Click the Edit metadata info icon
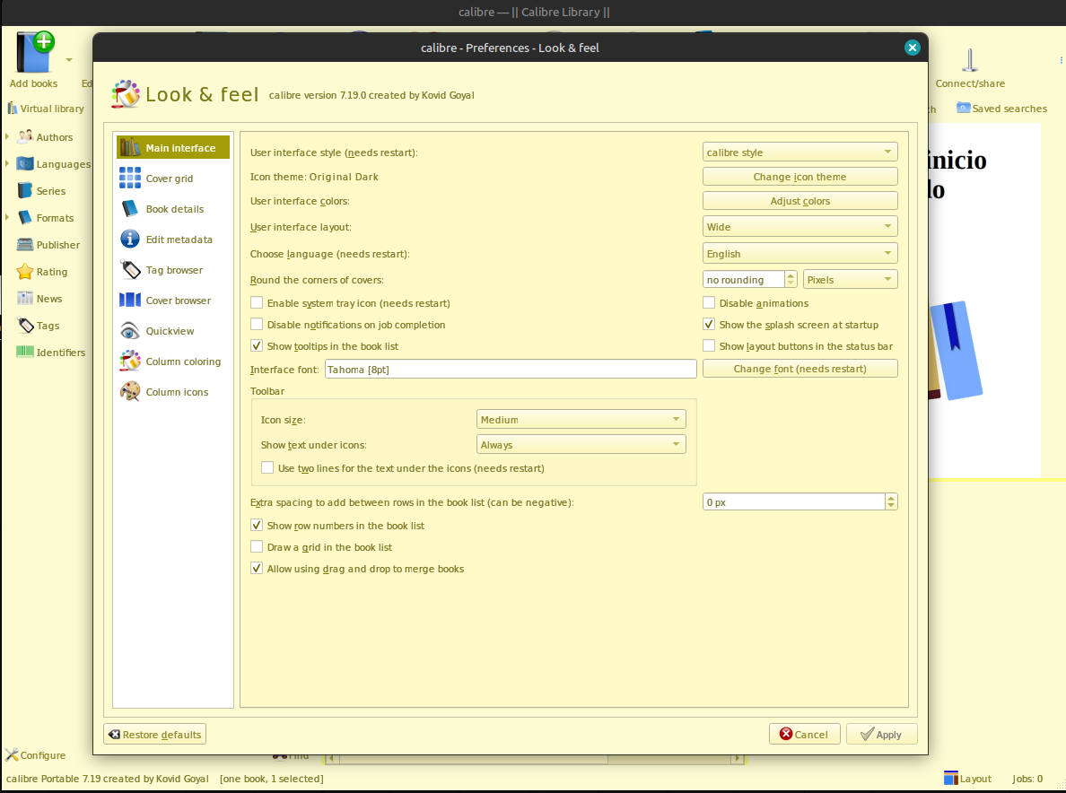Image resolution: width=1066 pixels, height=793 pixels. (x=130, y=240)
